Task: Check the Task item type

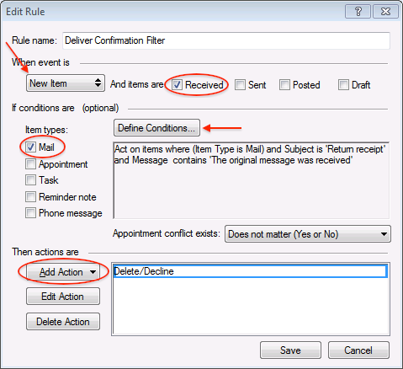Action: (x=30, y=180)
